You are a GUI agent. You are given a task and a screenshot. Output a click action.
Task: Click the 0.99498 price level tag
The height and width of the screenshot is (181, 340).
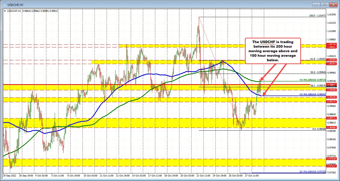pyautogui.click(x=332, y=90)
